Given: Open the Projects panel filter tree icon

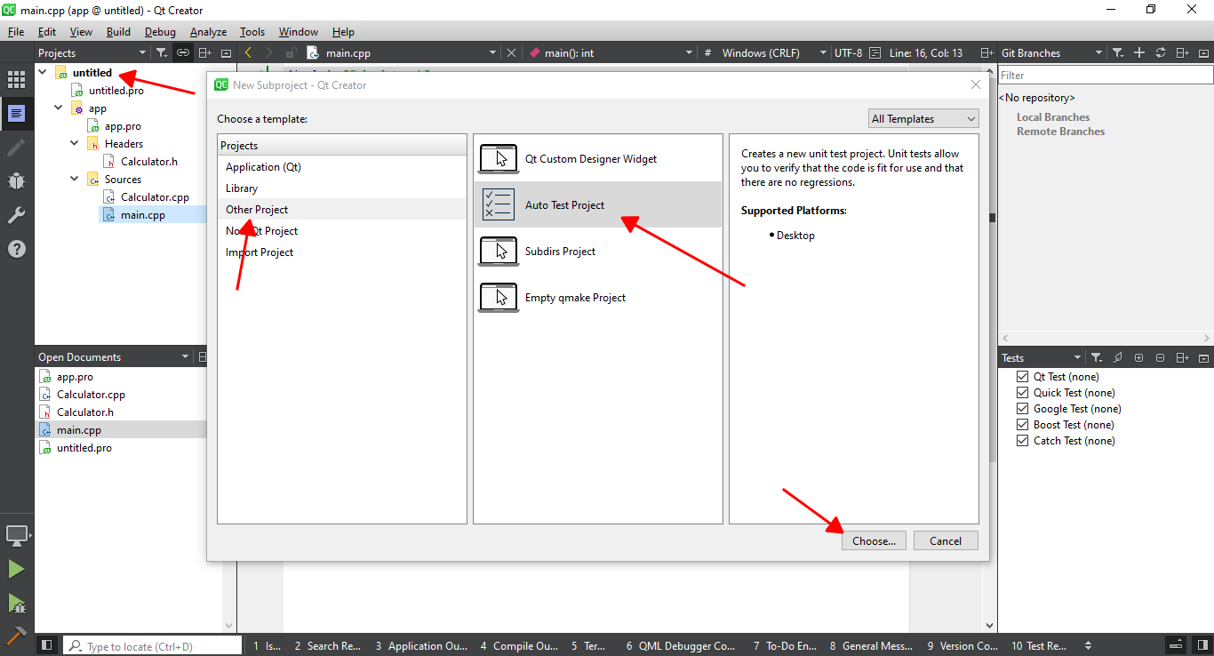Looking at the screenshot, I should point(162,53).
